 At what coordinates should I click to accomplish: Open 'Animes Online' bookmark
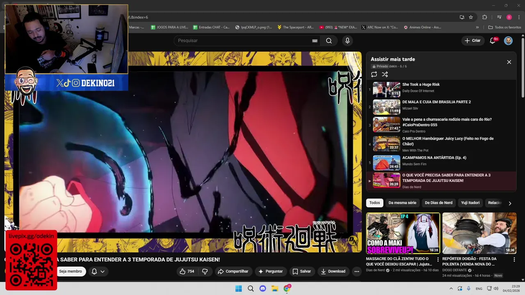pyautogui.click(x=422, y=27)
